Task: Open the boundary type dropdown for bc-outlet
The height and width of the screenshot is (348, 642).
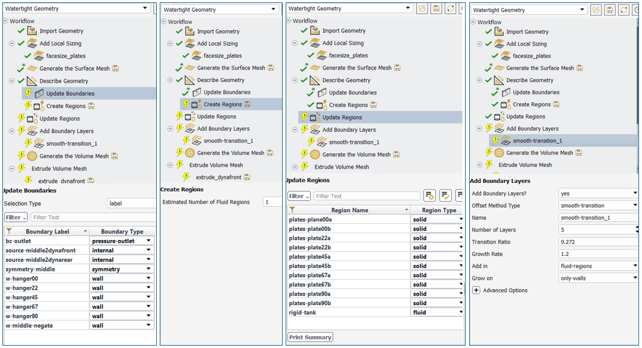Action: (x=148, y=241)
